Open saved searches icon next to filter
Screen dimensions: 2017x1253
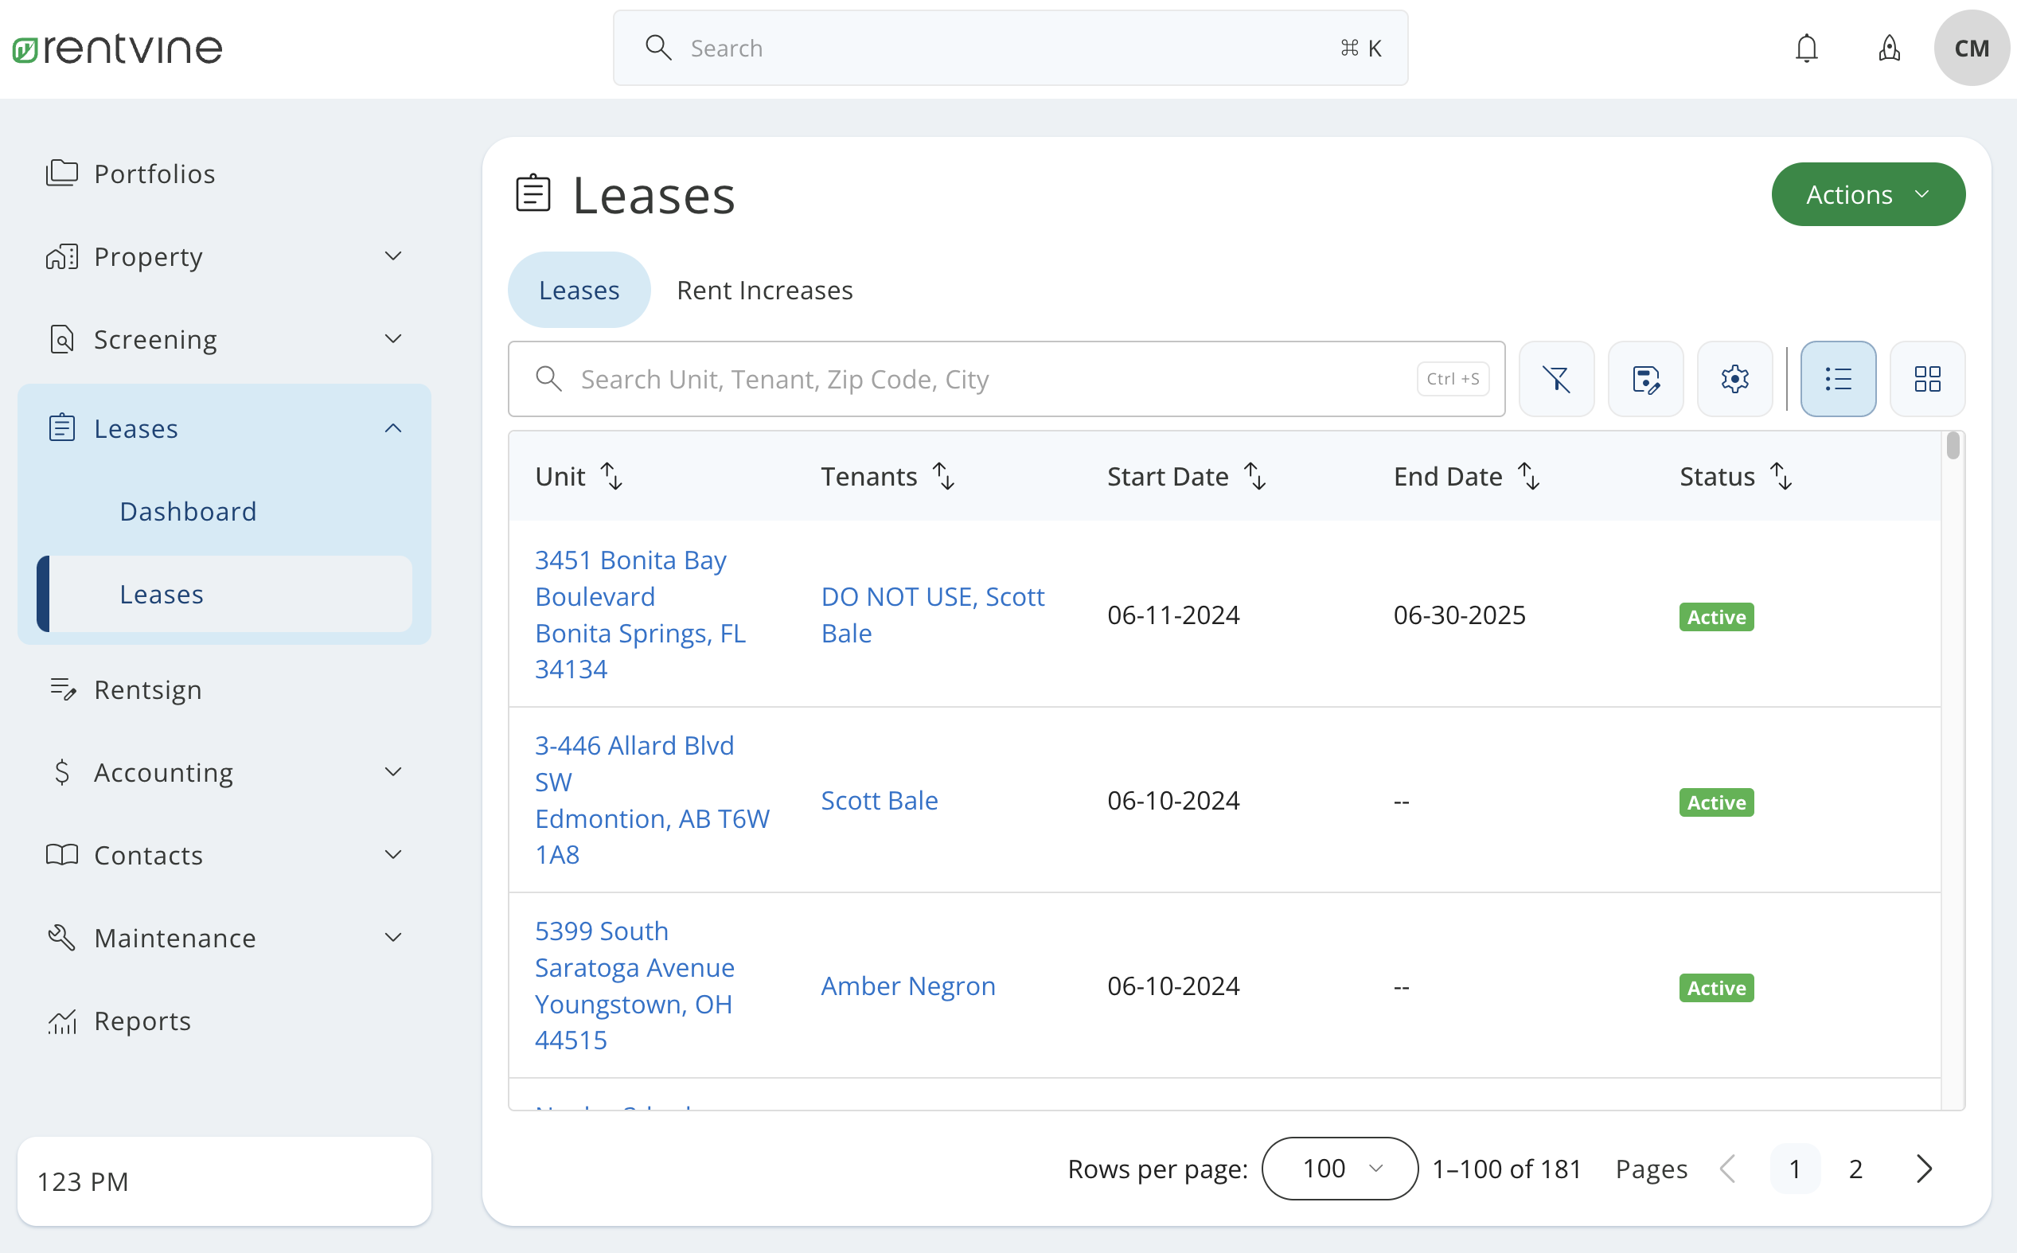coord(1646,379)
